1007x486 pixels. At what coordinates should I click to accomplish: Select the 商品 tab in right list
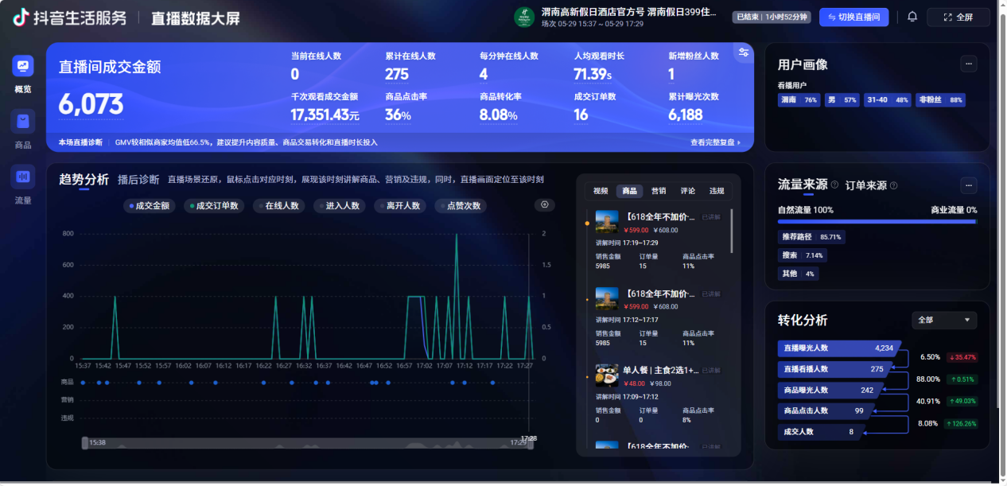[629, 191]
